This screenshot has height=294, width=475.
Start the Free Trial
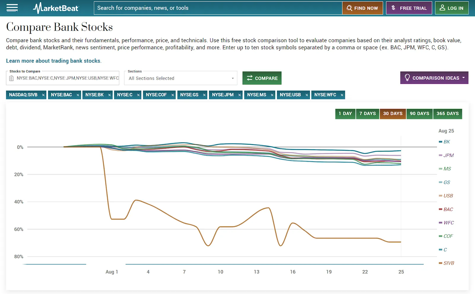[409, 8]
